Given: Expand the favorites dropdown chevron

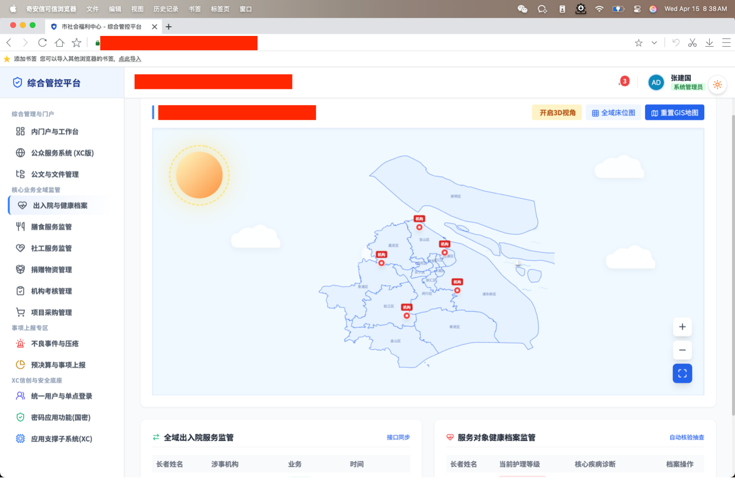Looking at the screenshot, I should tap(654, 43).
